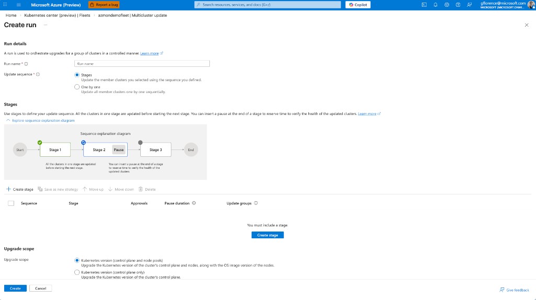
Task: Open the hamburger navigation menu
Action: [x=18, y=5]
